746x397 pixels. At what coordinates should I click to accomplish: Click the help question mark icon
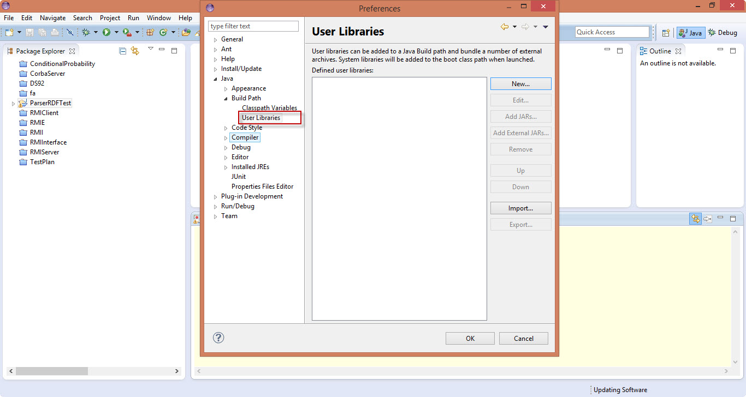coord(218,338)
